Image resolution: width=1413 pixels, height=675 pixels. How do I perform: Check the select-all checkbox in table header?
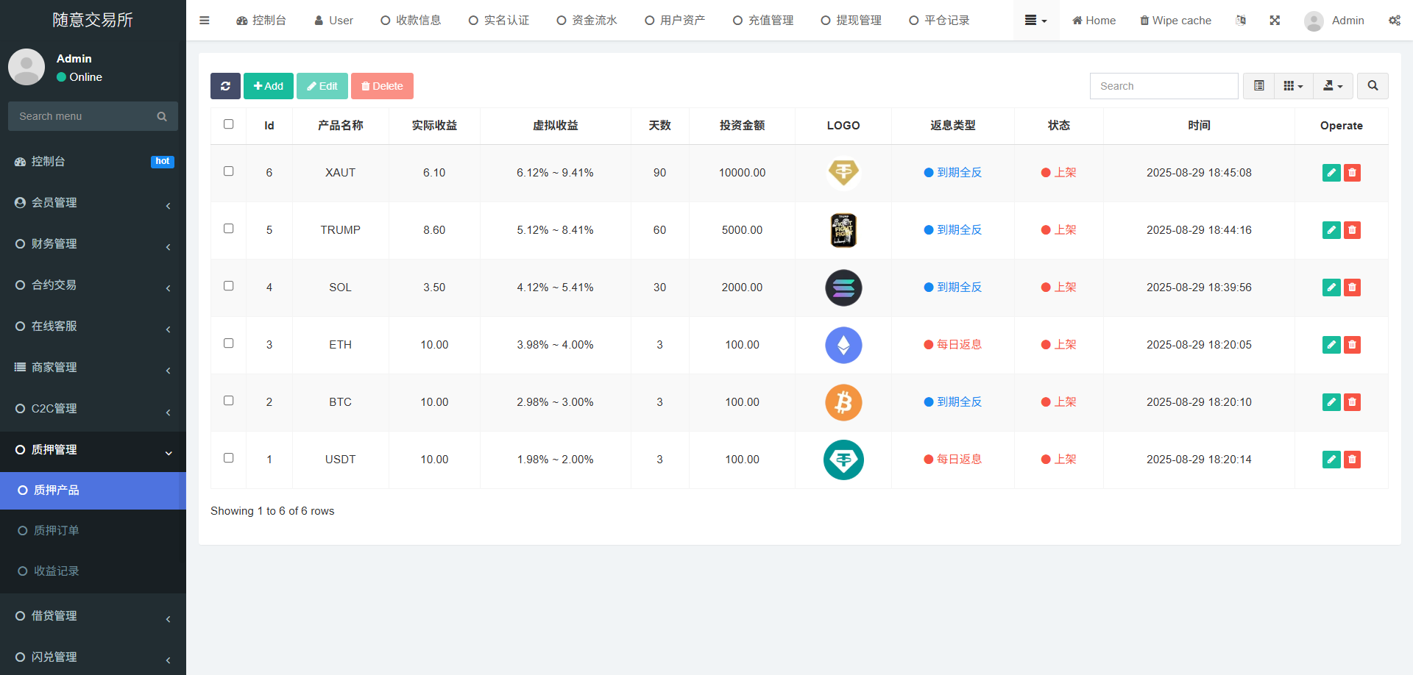coord(229,124)
